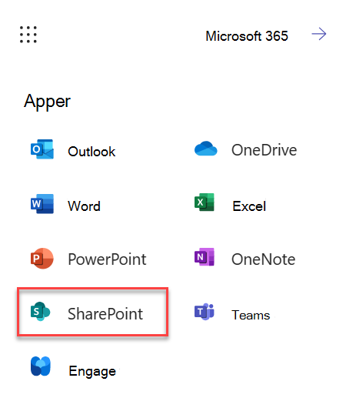Image resolution: width=346 pixels, height=398 pixels.
Task: Follow the Microsoft 365 link
Action: click(247, 36)
